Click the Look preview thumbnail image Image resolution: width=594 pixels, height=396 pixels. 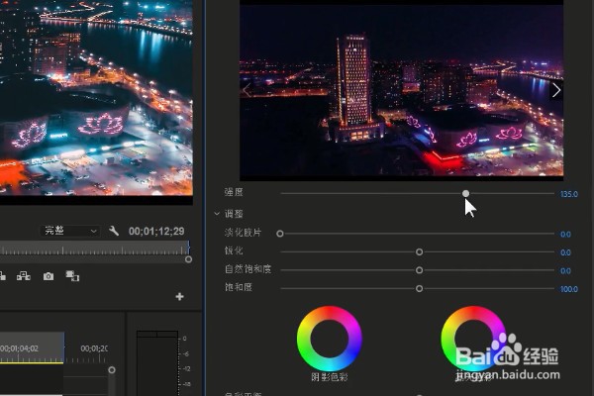[x=401, y=90]
